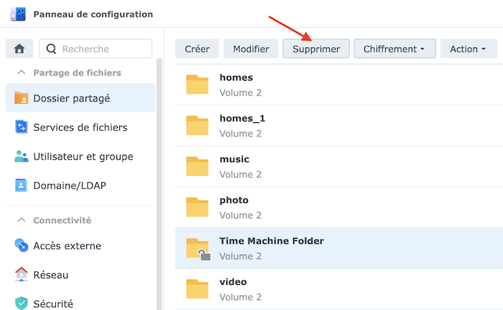Collapse the Partage de fichiers section
Screen dimensions: 503x310
[x=22, y=73]
